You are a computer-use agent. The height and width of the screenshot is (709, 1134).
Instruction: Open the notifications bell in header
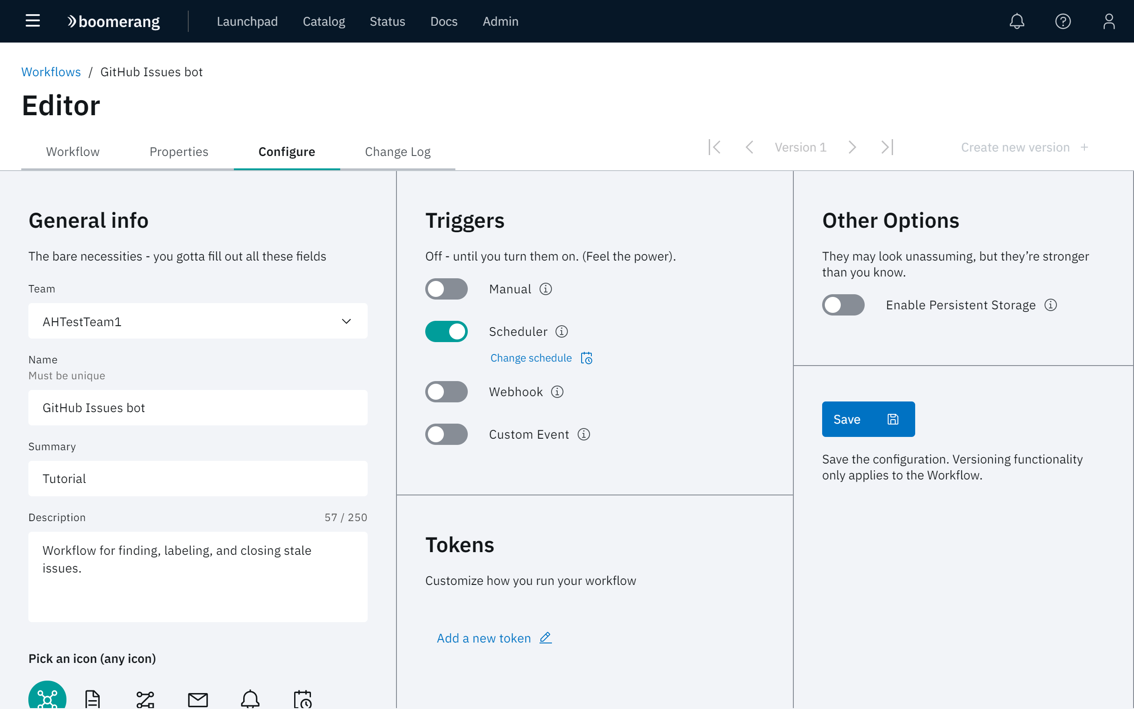click(x=1017, y=21)
